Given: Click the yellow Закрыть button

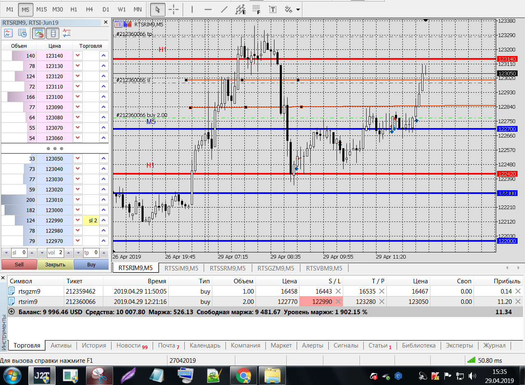Looking at the screenshot, I should click(x=55, y=264).
